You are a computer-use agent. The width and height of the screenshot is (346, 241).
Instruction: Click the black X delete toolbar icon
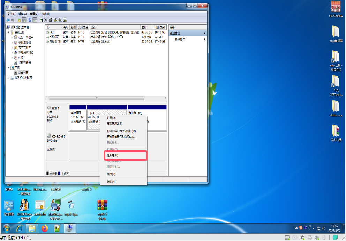pyautogui.click(x=46, y=20)
